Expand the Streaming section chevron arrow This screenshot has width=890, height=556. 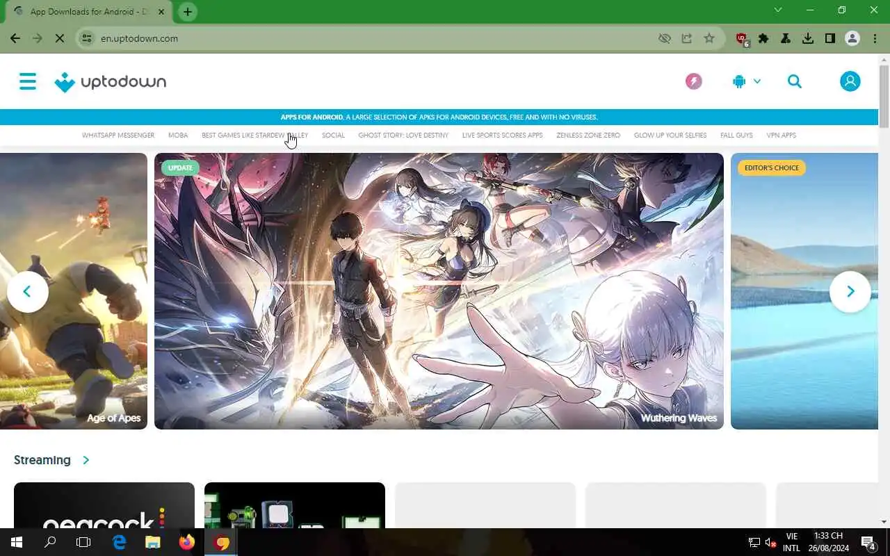[x=86, y=460]
